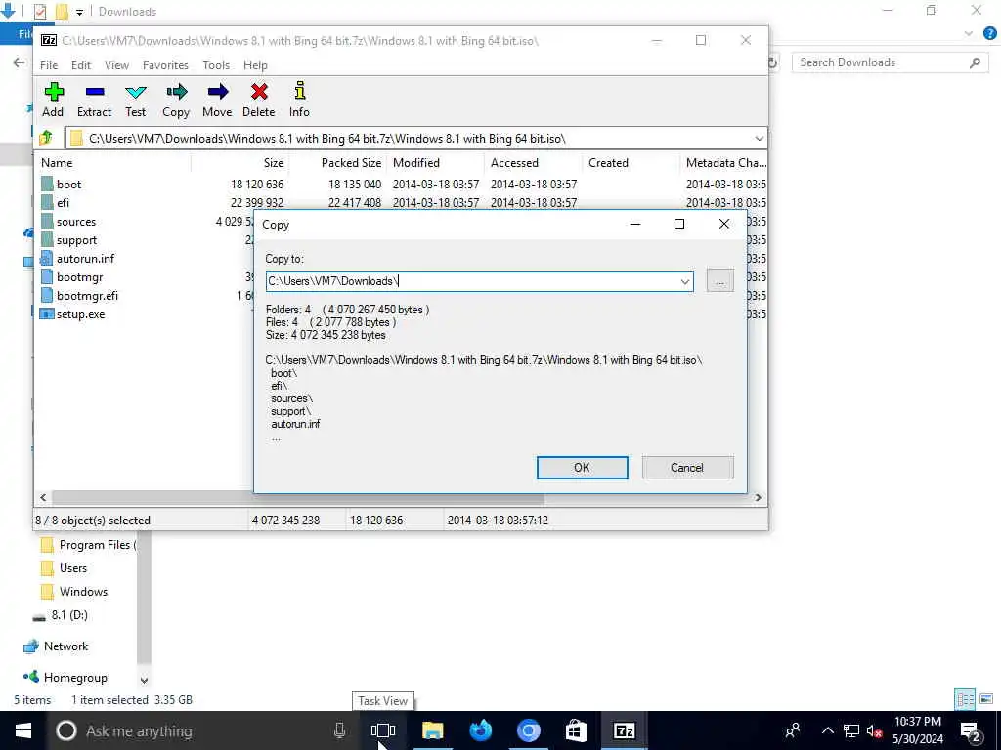
Task: Show hidden system tray icons
Action: [x=827, y=730]
